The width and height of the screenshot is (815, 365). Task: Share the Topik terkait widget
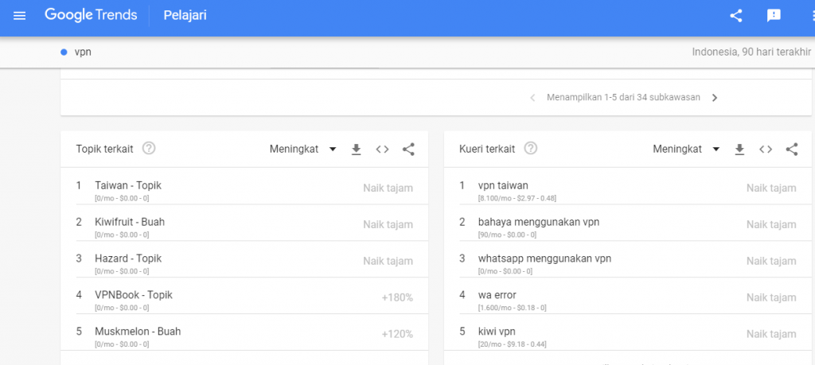tap(408, 149)
